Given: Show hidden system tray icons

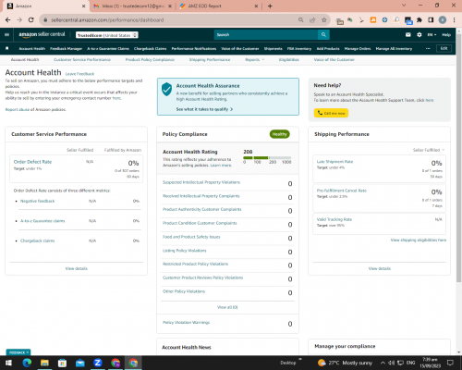Looking at the screenshot, I should click(x=383, y=363).
